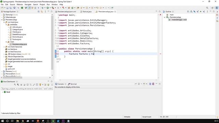Click the error marker on line 16
This screenshot has height=123, width=219.
[55, 54]
